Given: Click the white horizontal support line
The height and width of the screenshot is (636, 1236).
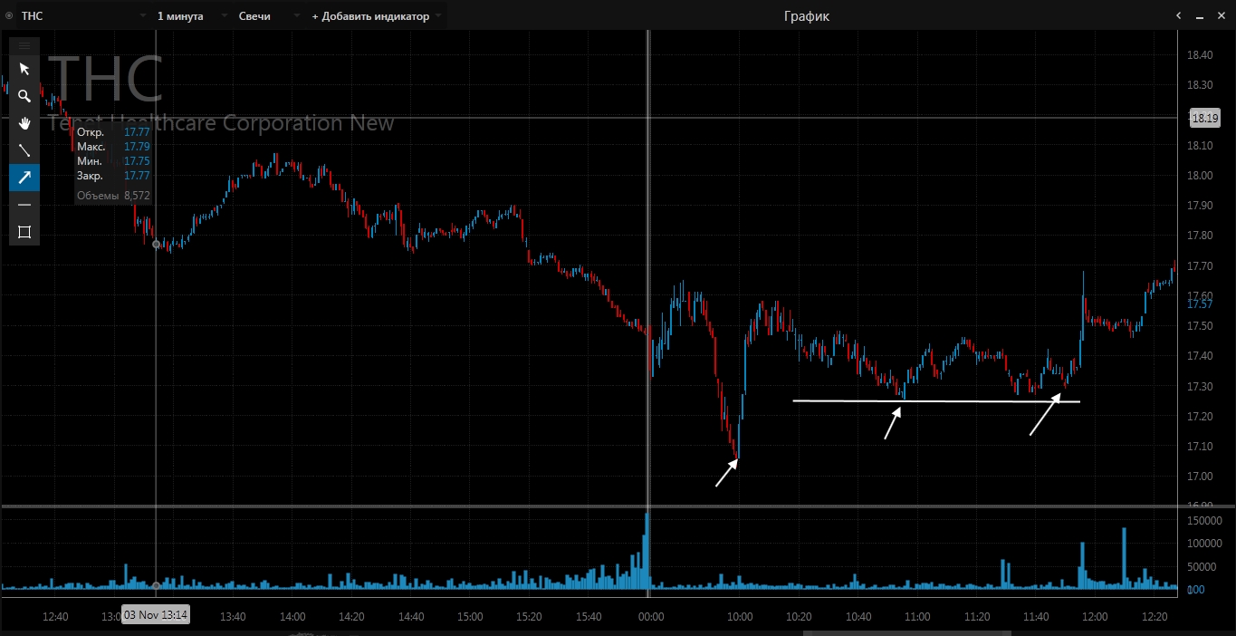Looking at the screenshot, I should pyautogui.click(x=978, y=400).
